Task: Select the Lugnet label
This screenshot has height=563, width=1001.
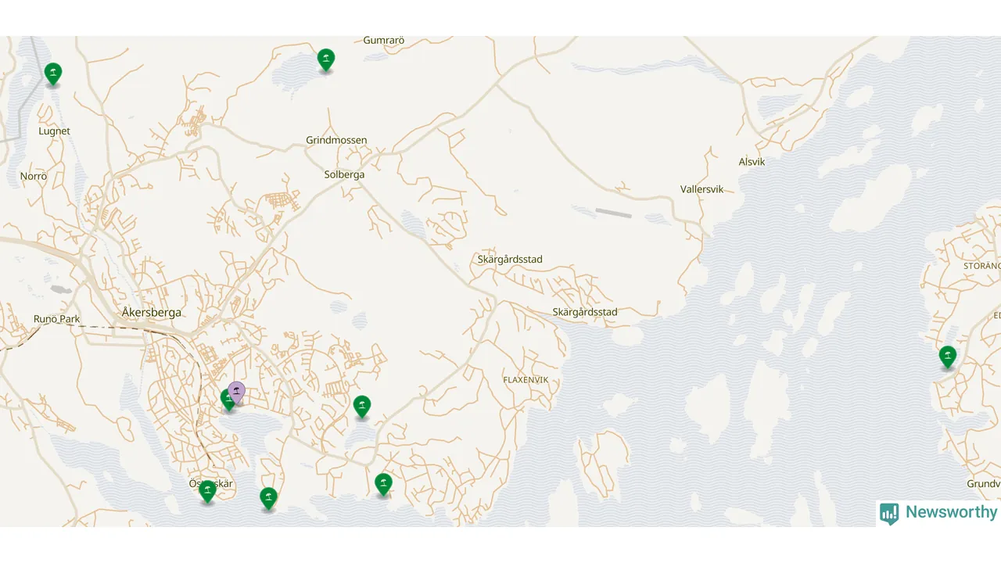Action: (x=54, y=131)
